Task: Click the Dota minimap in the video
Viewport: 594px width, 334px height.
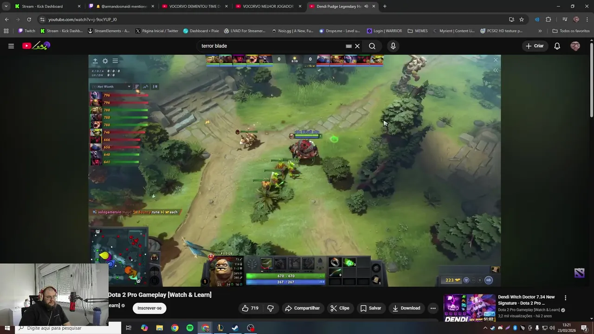Action: [x=119, y=256]
